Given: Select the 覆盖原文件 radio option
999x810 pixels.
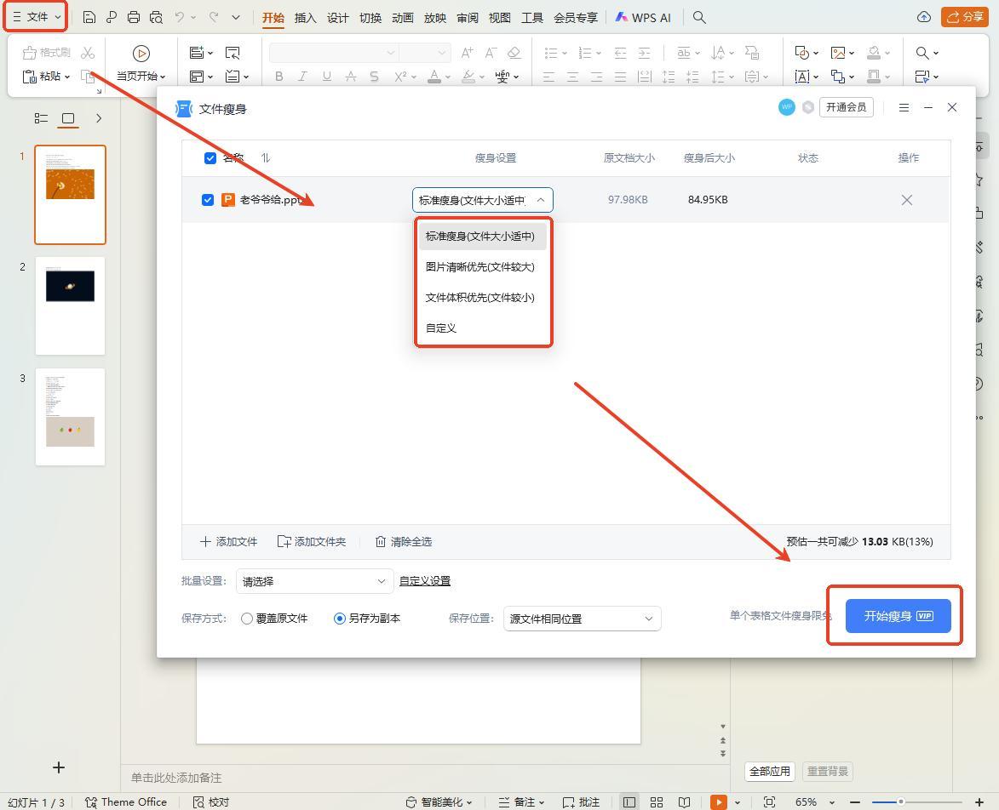Looking at the screenshot, I should pos(247,619).
